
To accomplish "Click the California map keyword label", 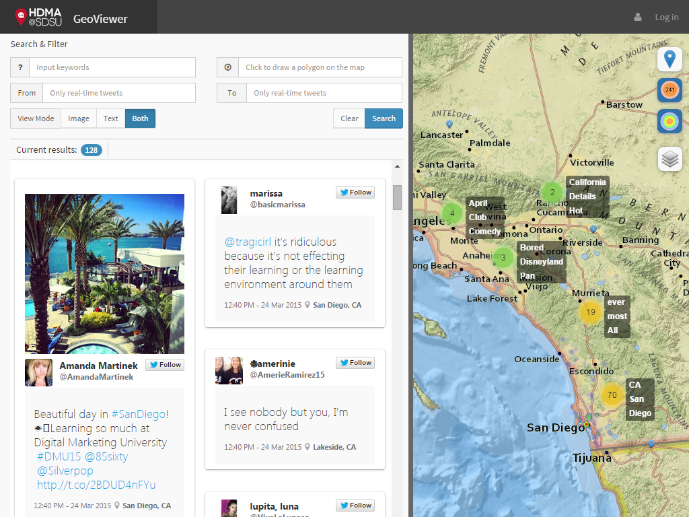I will click(587, 182).
